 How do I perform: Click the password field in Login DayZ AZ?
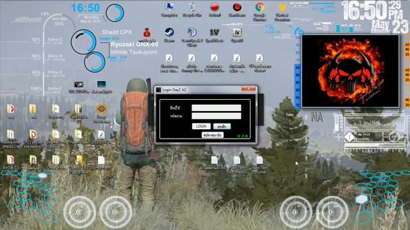(217, 116)
